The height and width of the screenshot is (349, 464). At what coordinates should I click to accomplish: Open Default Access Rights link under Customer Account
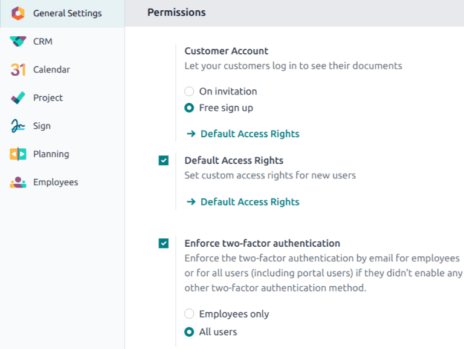[x=250, y=134]
